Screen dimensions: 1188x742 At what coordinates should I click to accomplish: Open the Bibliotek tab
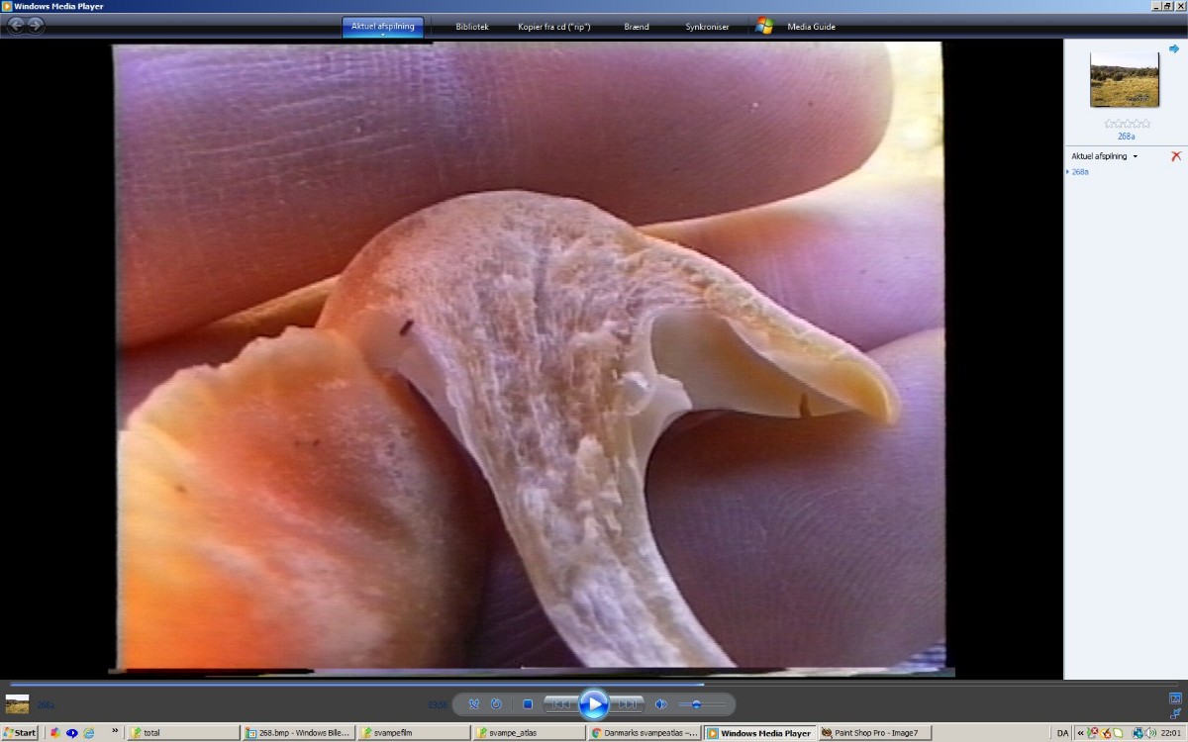pyautogui.click(x=472, y=27)
